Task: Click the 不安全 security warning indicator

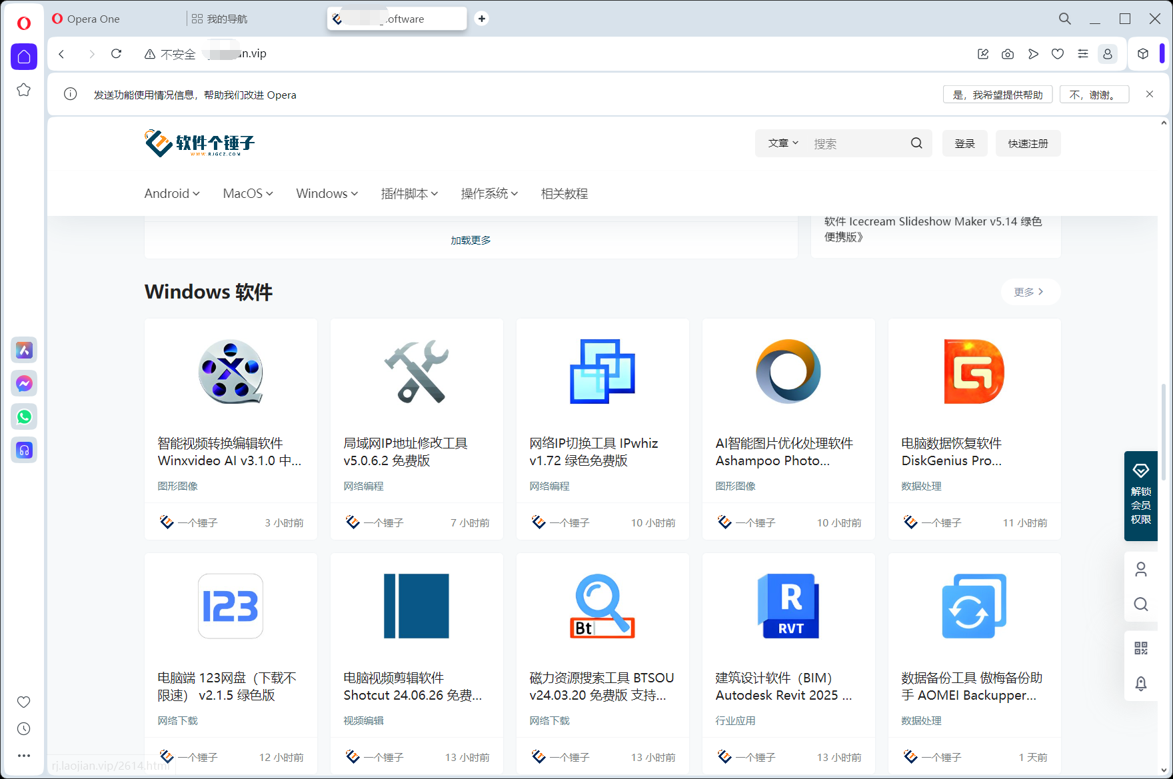Action: coord(170,54)
